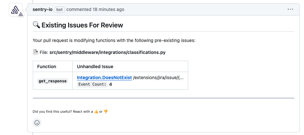Open the three-dot comment options menu

click(x=290, y=9)
